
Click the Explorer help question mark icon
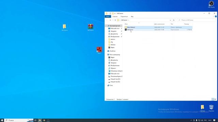click(216, 17)
